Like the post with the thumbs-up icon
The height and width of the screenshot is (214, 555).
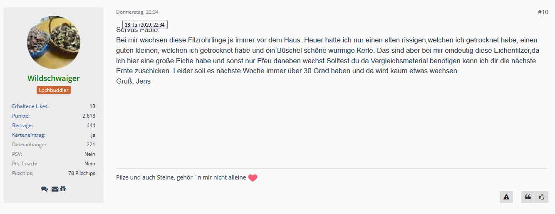click(542, 197)
